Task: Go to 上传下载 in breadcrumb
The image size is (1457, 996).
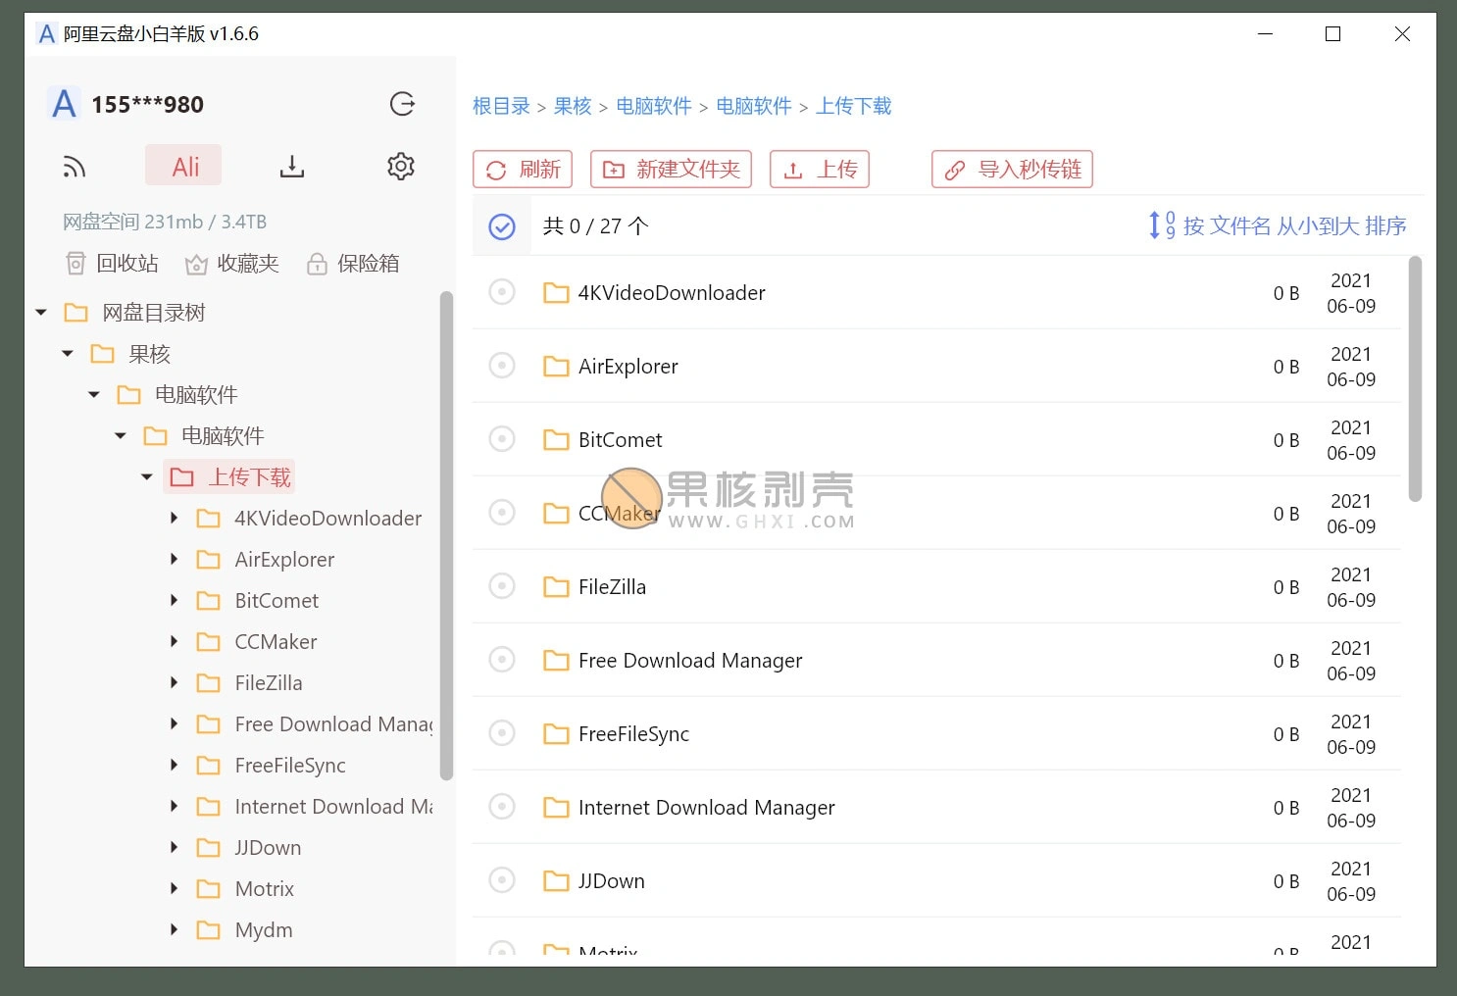Action: (x=854, y=106)
